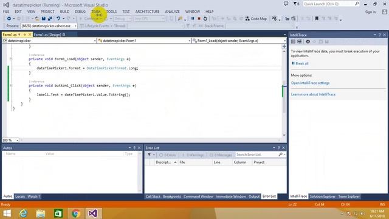
Task: Click the Quick Launch magnifier icon
Action: point(357,4)
